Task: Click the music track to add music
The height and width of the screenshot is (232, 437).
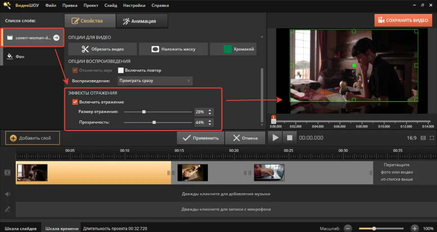Action: [x=226, y=194]
